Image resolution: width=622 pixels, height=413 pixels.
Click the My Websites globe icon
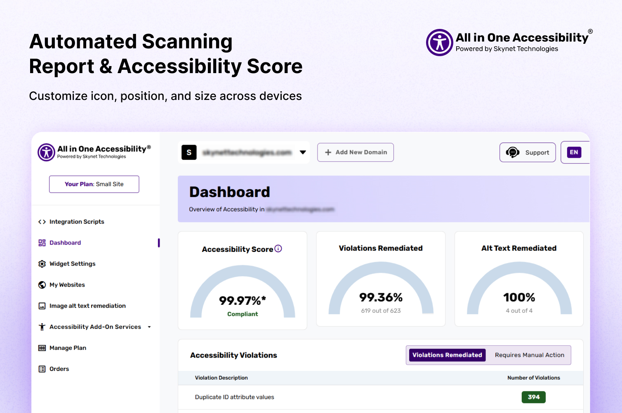[42, 285]
